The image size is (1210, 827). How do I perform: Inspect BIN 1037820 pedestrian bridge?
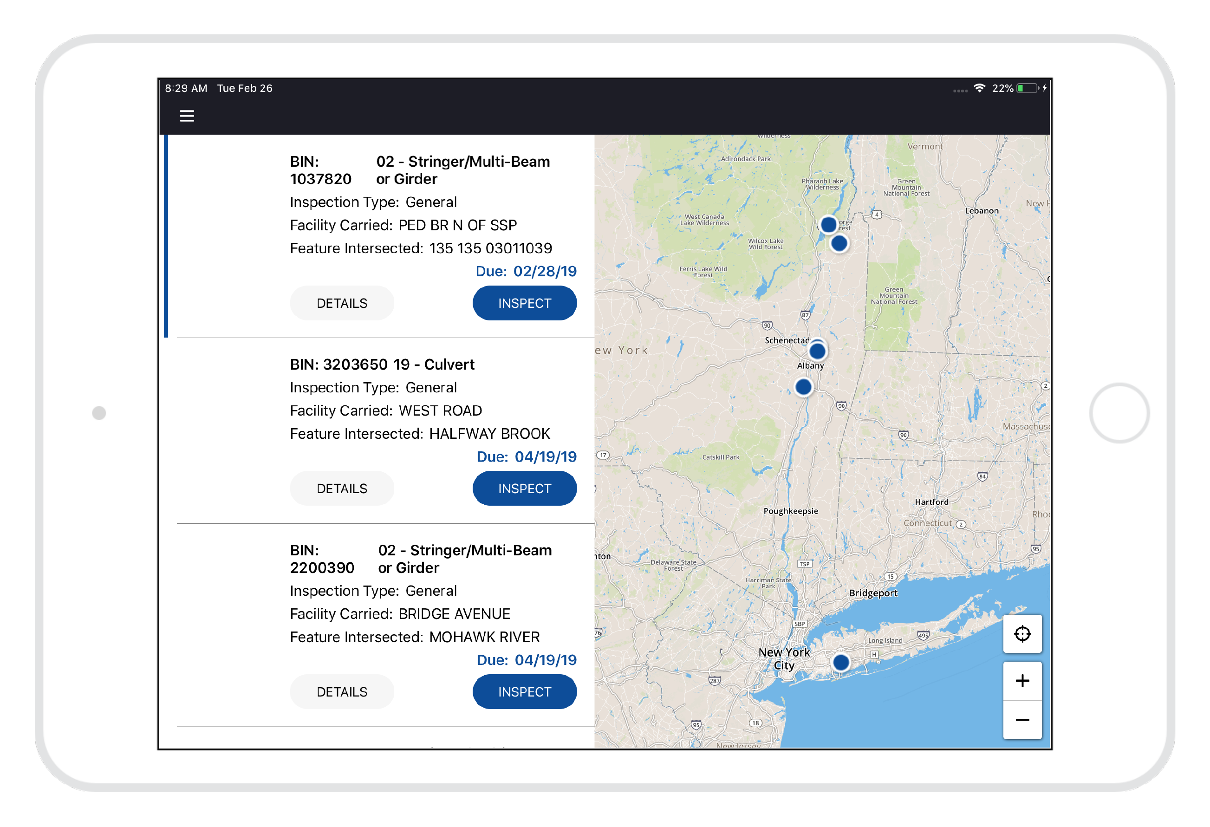[524, 303]
